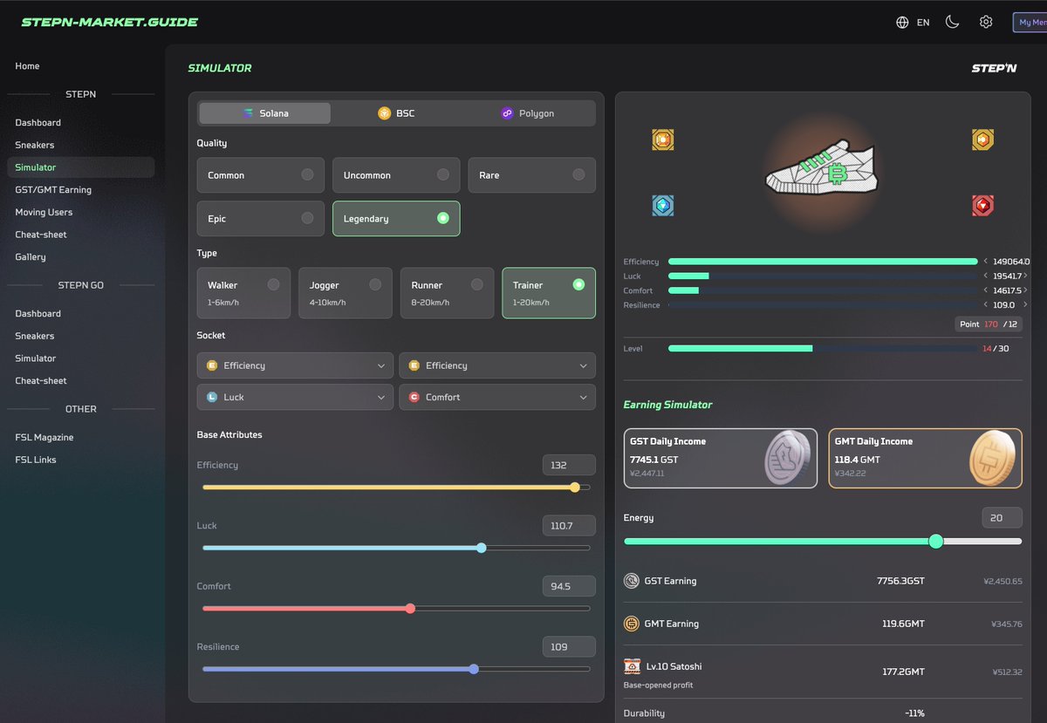The width and height of the screenshot is (1047, 723).
Task: Decrease Comfort with left arrow
Action: [986, 290]
